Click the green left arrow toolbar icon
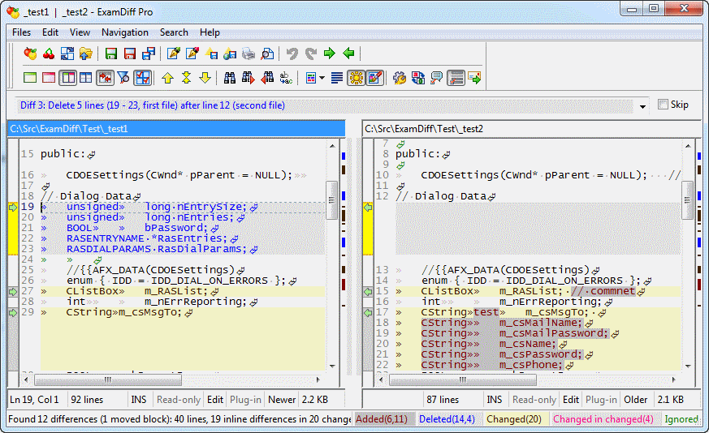This screenshot has width=709, height=433. [x=348, y=54]
